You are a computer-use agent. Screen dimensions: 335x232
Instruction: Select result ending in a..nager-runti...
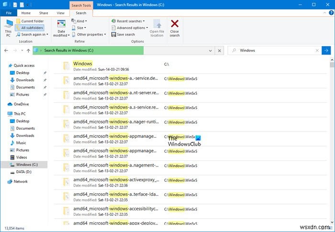(190, 124)
